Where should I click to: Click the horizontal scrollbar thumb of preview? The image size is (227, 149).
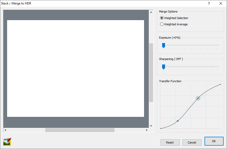tap(80, 130)
